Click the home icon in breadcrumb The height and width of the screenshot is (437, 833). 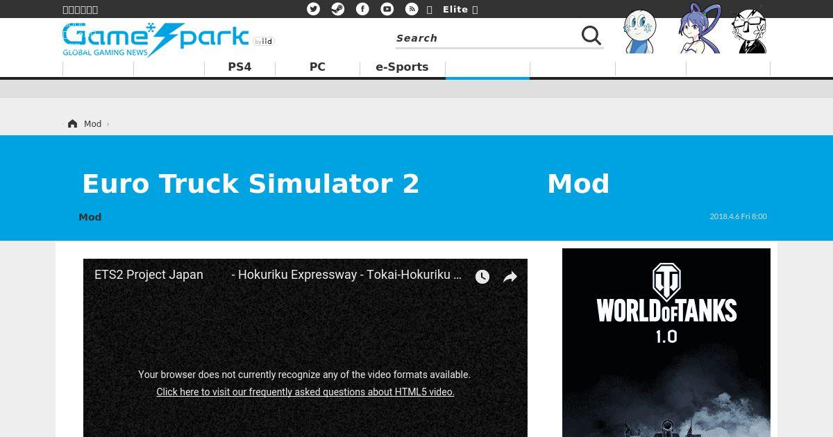click(72, 124)
